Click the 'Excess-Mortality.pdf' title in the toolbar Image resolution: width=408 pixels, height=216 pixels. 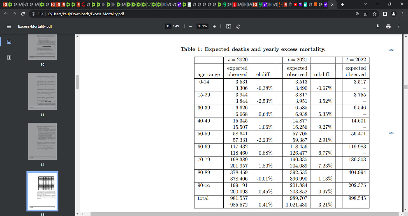pos(35,26)
